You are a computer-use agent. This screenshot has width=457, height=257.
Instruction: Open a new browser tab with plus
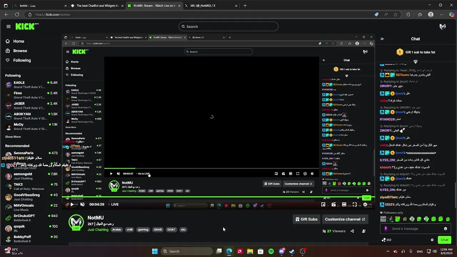coord(245,6)
